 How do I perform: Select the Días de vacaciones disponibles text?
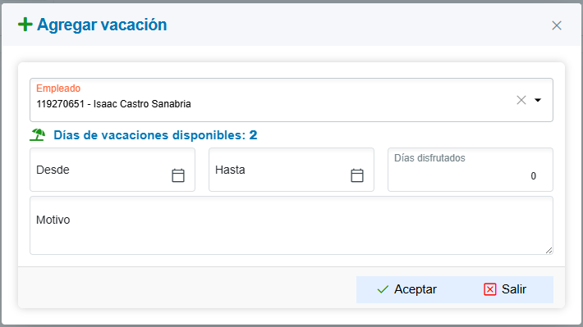click(155, 135)
